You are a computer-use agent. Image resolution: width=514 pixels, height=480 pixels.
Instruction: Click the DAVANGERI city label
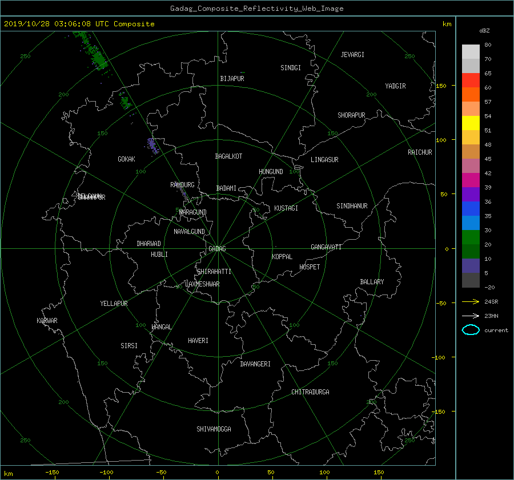point(255,364)
